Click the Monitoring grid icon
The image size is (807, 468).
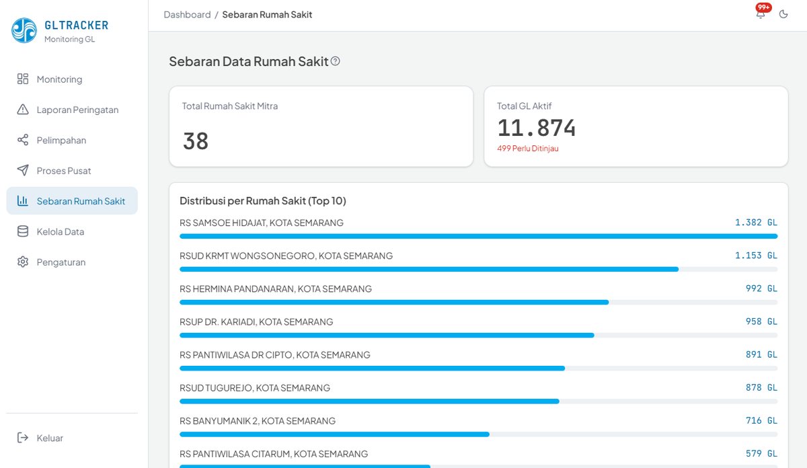(x=23, y=79)
